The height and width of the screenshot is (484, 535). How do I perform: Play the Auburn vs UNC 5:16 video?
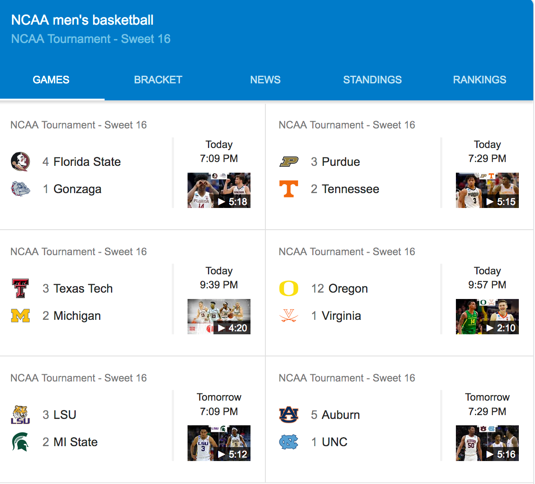click(x=487, y=443)
